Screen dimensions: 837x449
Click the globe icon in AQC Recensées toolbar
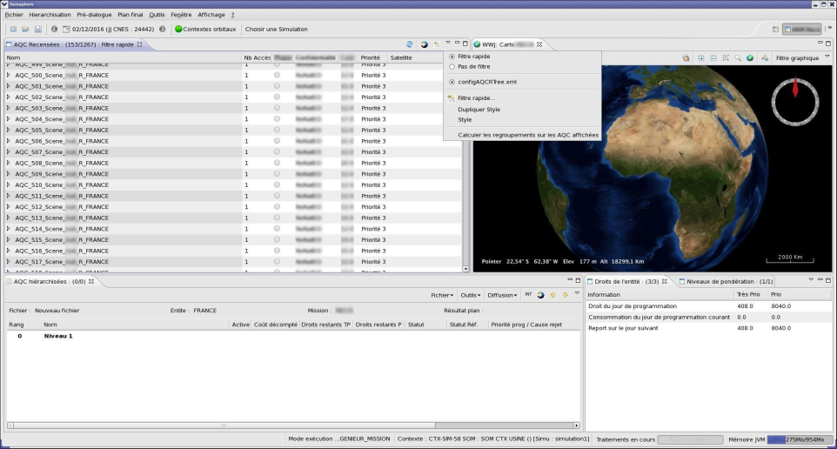424,44
